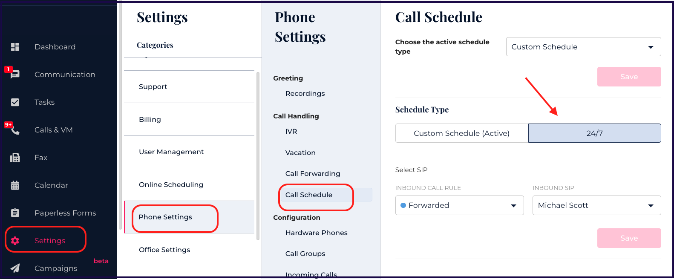Open the Communication chat icon
Screen dimensions: 674x279
pos(15,75)
